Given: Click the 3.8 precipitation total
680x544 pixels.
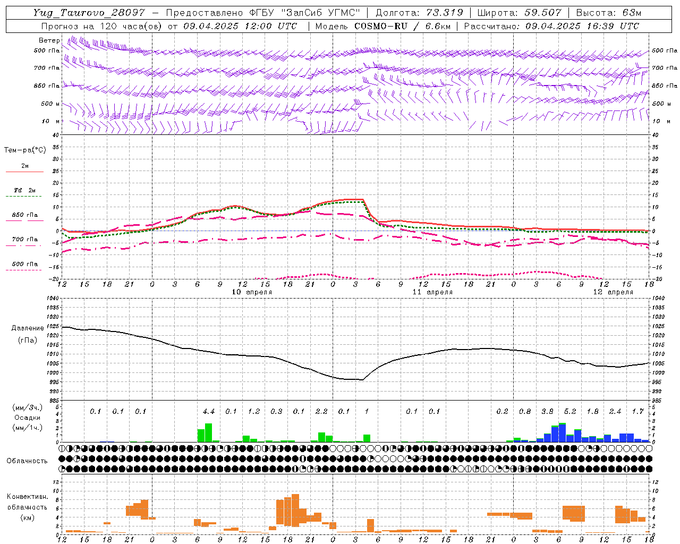Looking at the screenshot, I should coord(547,412).
